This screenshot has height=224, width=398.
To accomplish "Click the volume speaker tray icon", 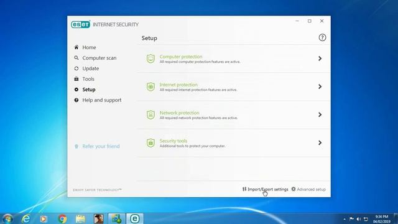I will 358,219.
